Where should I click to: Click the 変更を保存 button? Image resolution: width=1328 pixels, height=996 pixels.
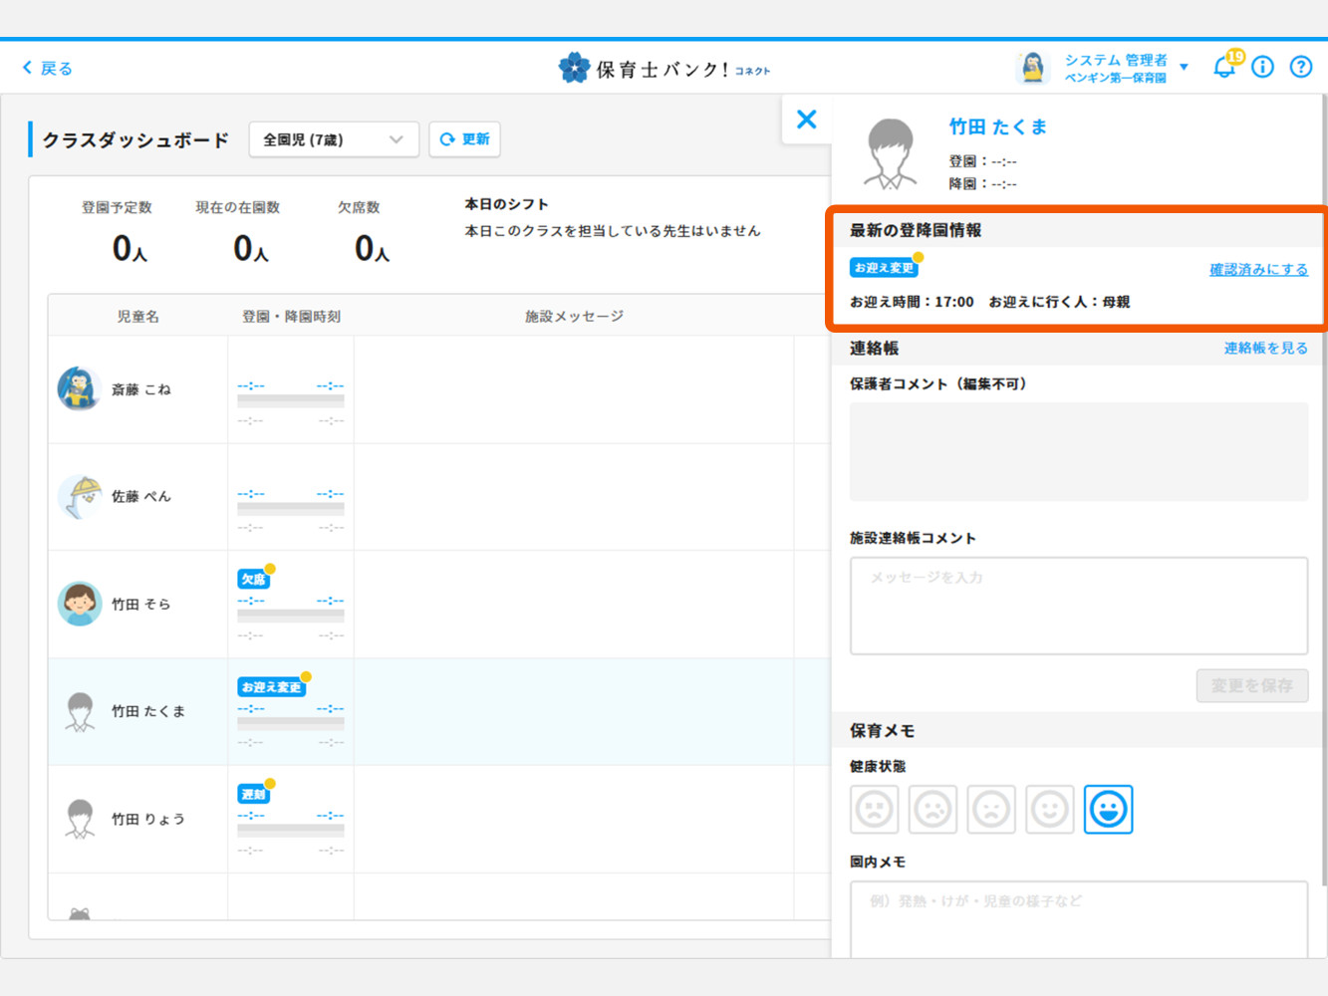point(1251,685)
